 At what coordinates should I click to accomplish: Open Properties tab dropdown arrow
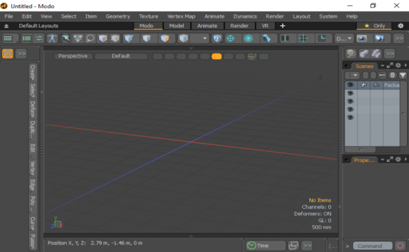click(382, 159)
